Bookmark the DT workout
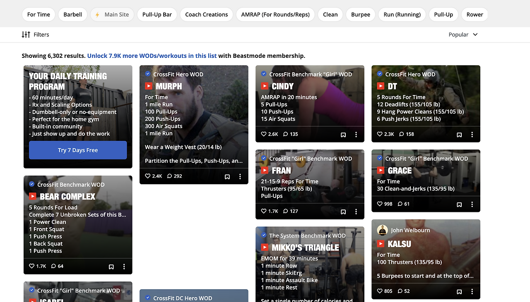 click(459, 135)
